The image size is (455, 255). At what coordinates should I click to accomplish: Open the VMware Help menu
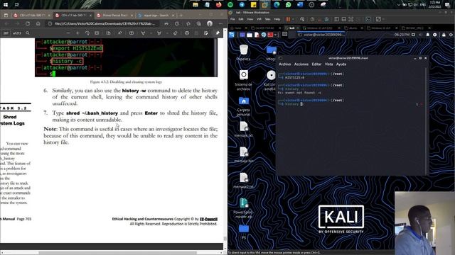pos(277,19)
